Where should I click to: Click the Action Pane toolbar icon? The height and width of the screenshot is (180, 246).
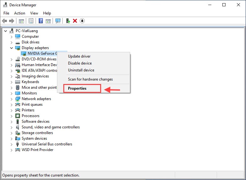click(48, 21)
